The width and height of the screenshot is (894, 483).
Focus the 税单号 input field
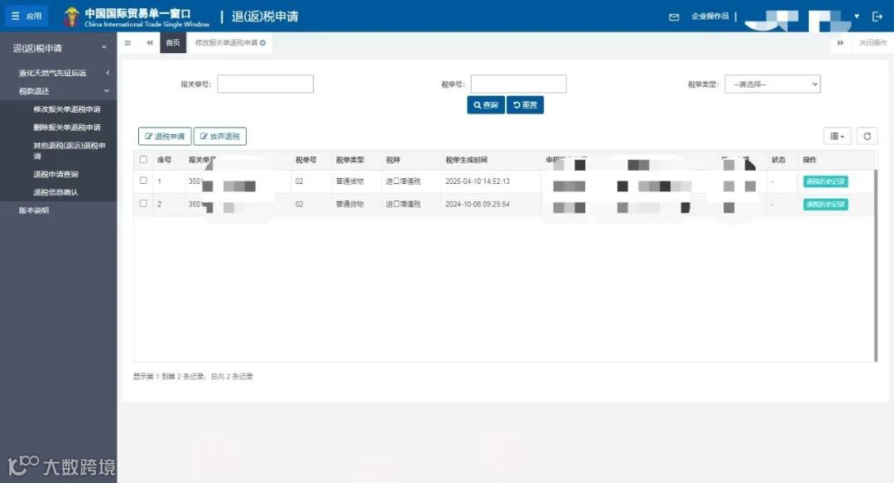tap(518, 84)
